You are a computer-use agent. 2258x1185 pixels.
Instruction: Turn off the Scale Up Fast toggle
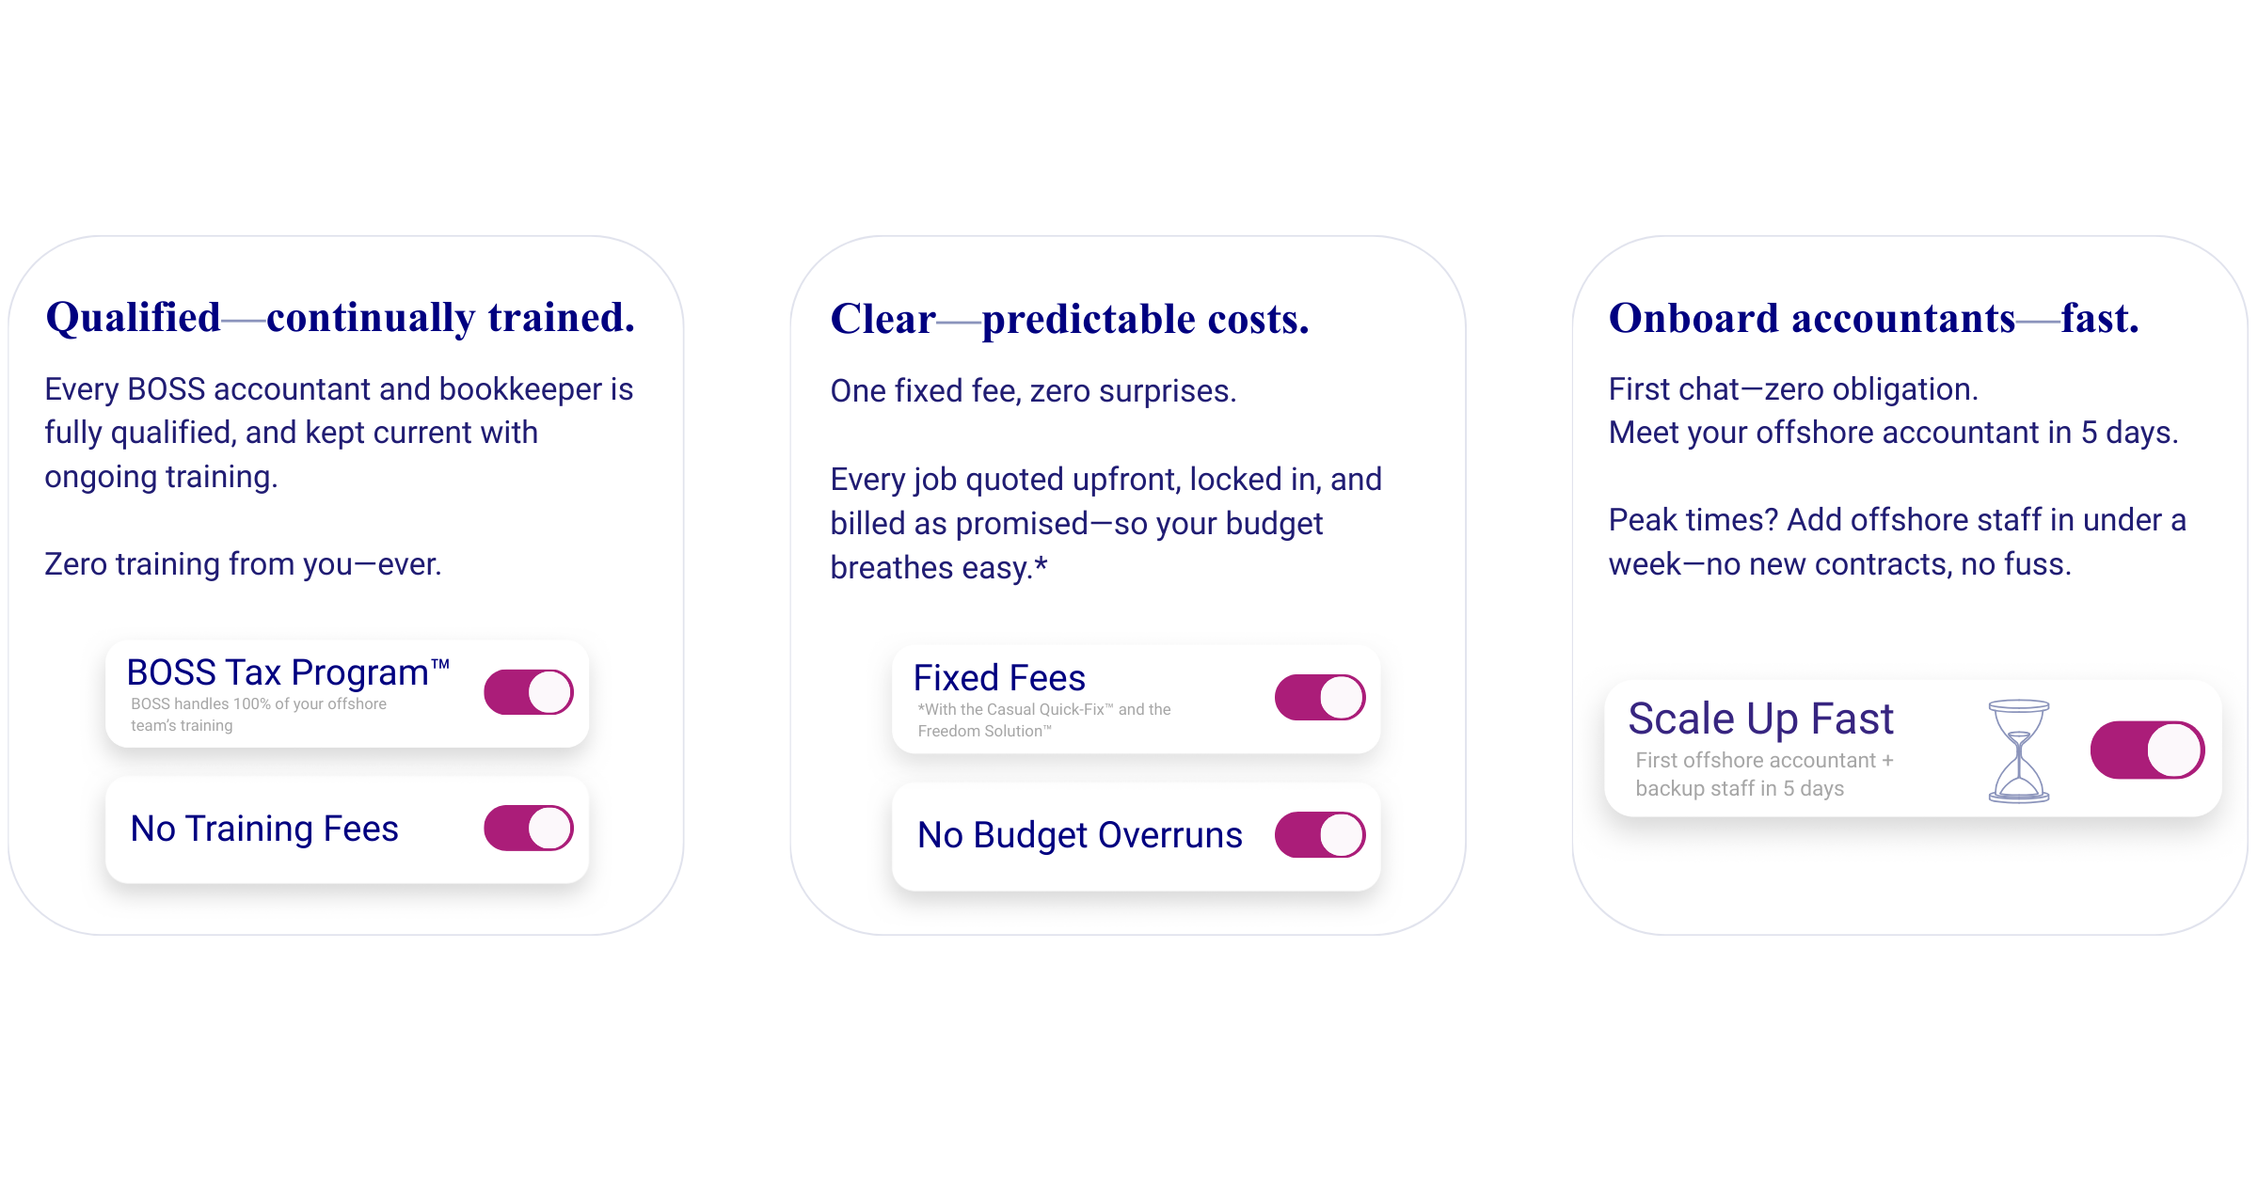click(x=2147, y=750)
